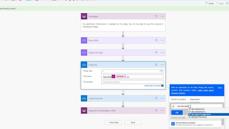Click the comments icon in toolbar
The width and height of the screenshot is (229, 129).
coord(227,3)
